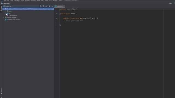The height and width of the screenshot is (98, 175).
Task: Click the Collapse All icon in Project panel
Action: click(x=46, y=6)
